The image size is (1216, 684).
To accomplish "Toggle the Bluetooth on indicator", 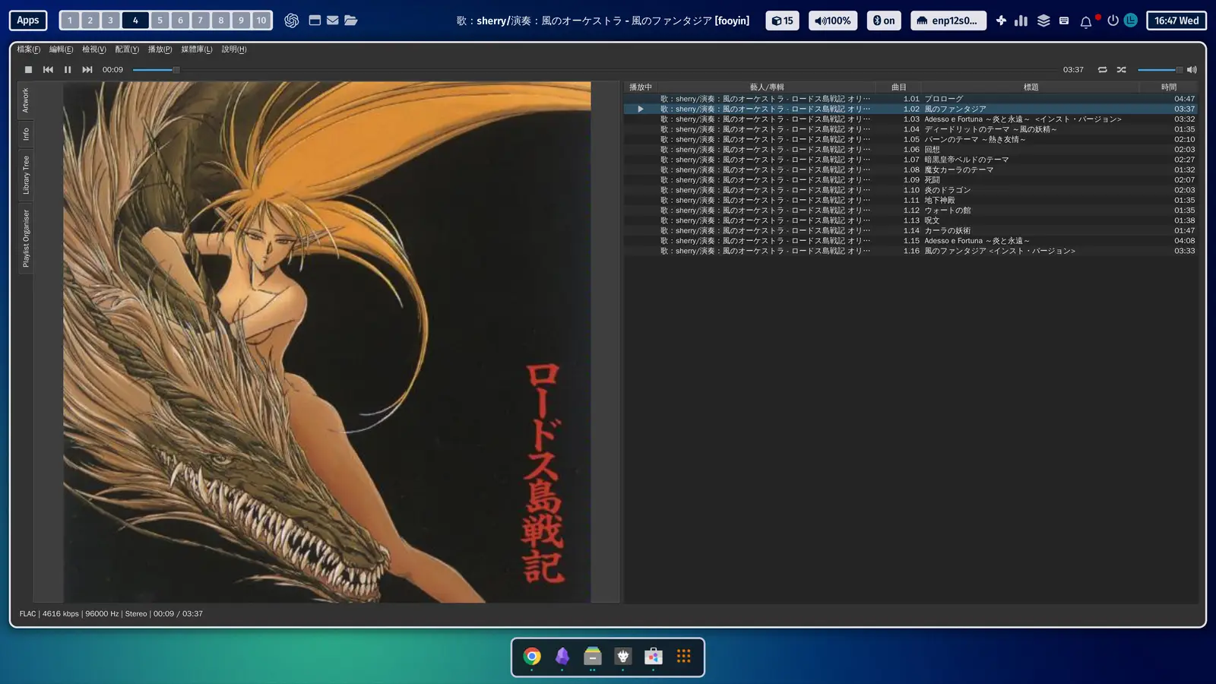I will 884,21.
